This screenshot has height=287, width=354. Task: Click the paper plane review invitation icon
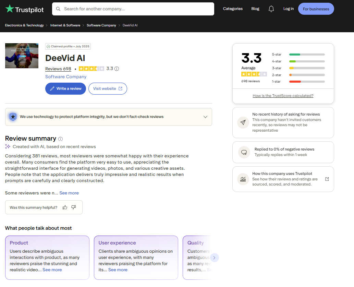click(243, 122)
